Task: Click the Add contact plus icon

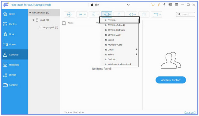Action: tap(69, 15)
